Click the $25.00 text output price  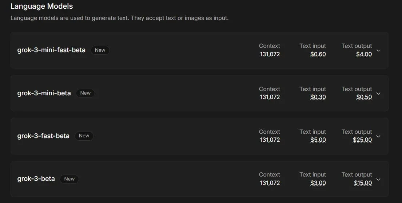coord(362,140)
